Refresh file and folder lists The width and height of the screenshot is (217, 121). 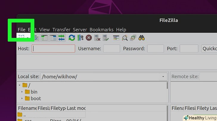tap(72, 38)
